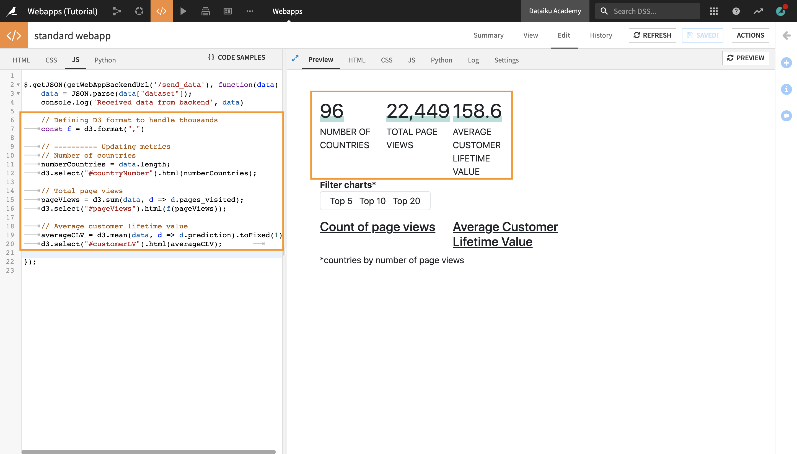Open the HTML editor tab
This screenshot has width=797, height=454.
21,60
